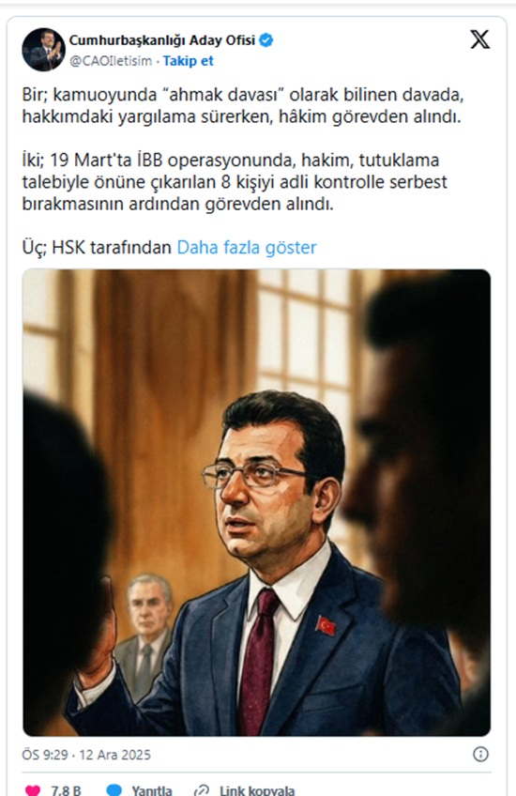Like the post with heart icon

[x=33, y=790]
